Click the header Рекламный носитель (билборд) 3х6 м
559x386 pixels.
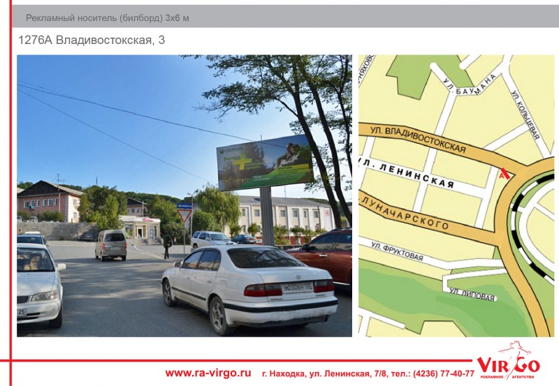pyautogui.click(x=107, y=17)
